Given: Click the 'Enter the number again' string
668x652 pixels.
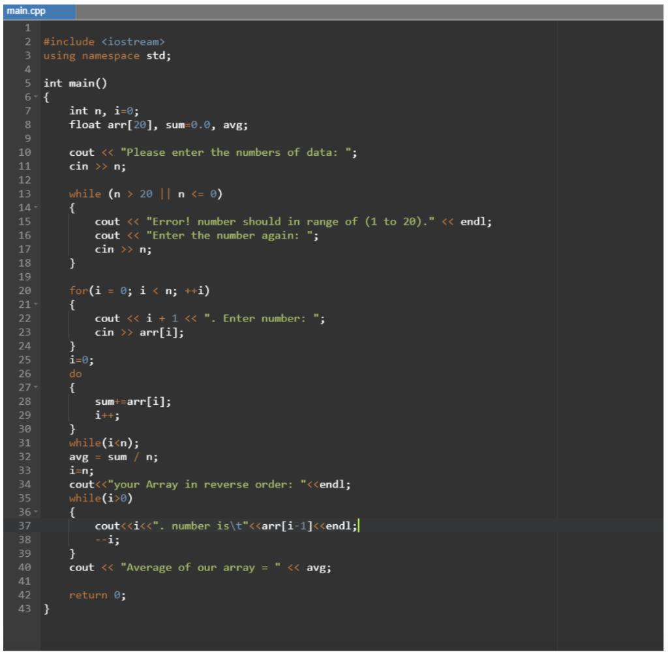Looking at the screenshot, I should (229, 235).
